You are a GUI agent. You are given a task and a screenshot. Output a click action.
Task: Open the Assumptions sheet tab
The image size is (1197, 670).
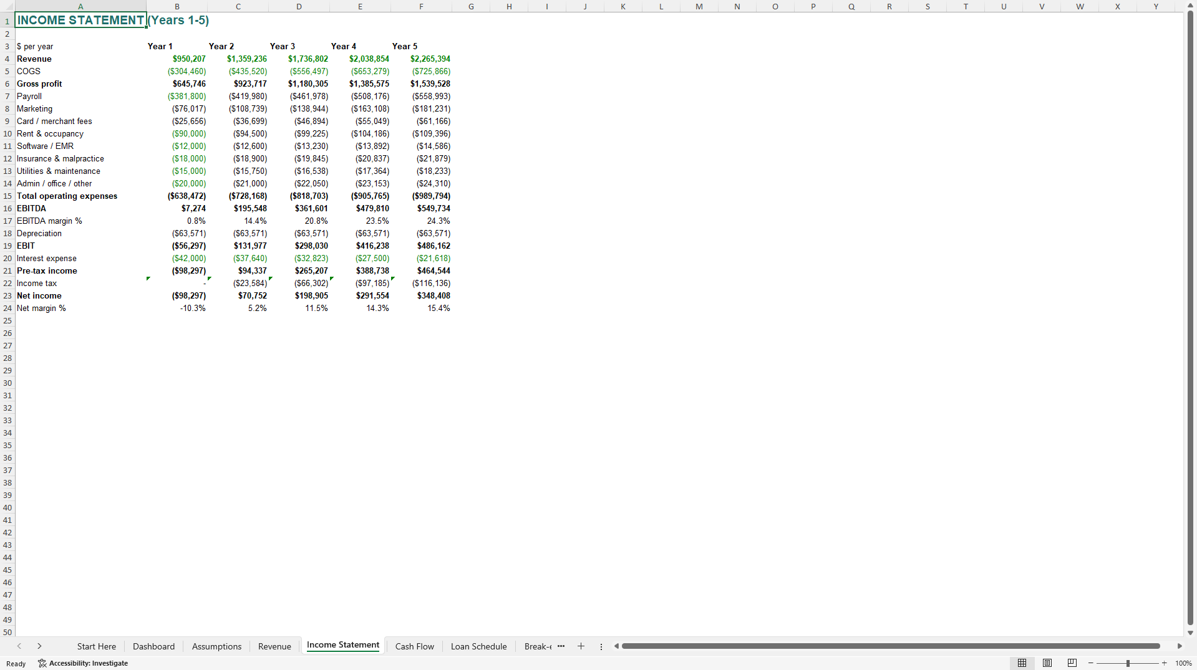coord(216,646)
